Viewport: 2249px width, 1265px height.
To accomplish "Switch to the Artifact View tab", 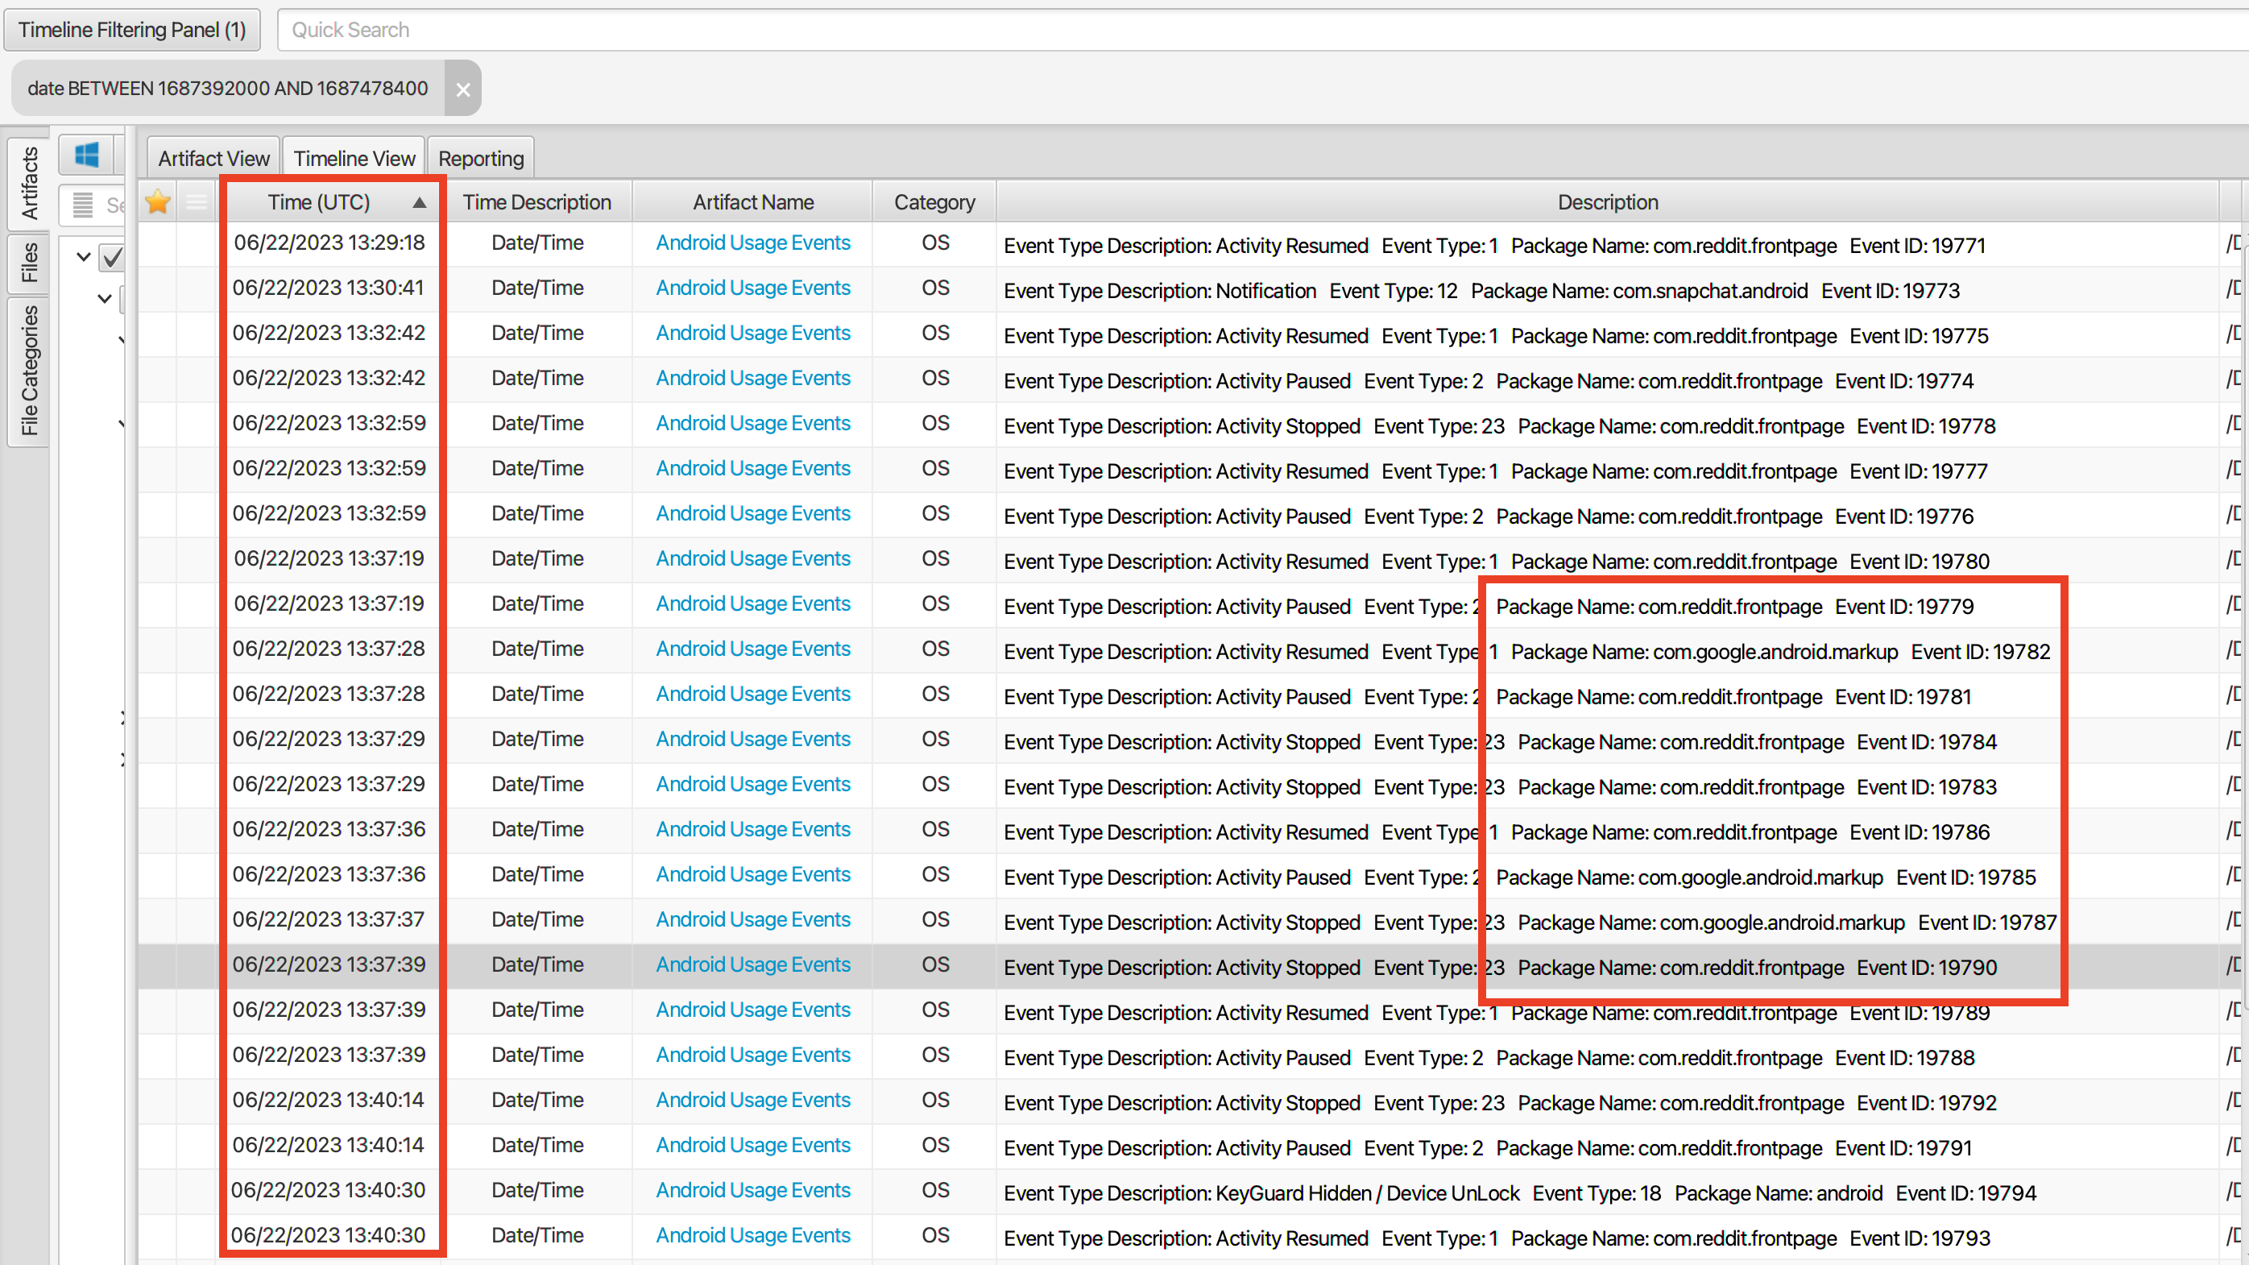I will pos(214,158).
